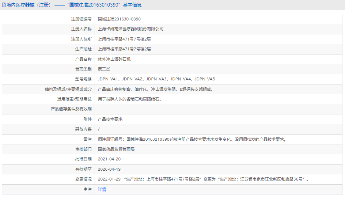Viewport: 345px width, 197px height.
Task: Select registrant name 上海卡姆南洋医疗器械股份有限公司
Action: tap(131, 29)
